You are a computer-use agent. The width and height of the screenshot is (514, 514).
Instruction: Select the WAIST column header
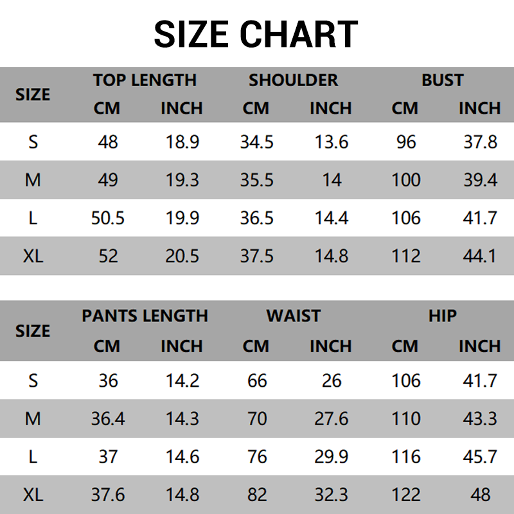[x=294, y=316]
